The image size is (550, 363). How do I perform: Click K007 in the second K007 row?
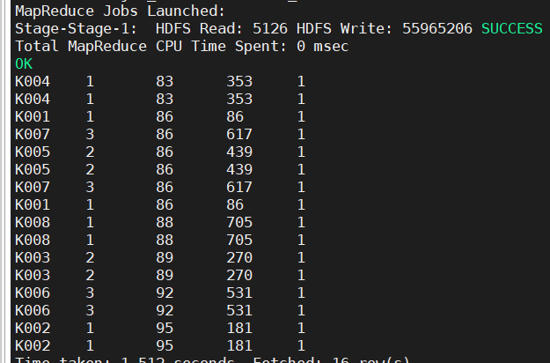click(x=33, y=187)
